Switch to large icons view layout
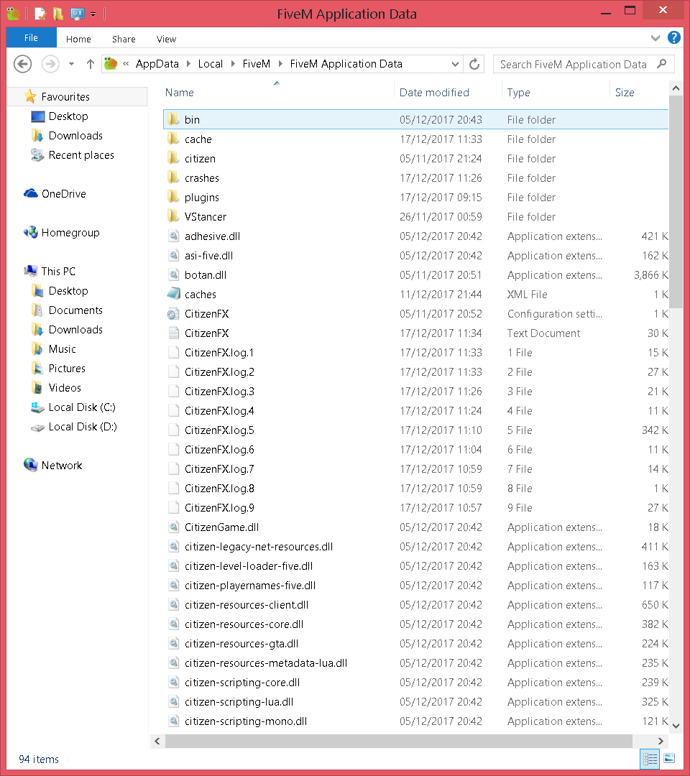Viewport: 690px width, 776px height. [669, 758]
